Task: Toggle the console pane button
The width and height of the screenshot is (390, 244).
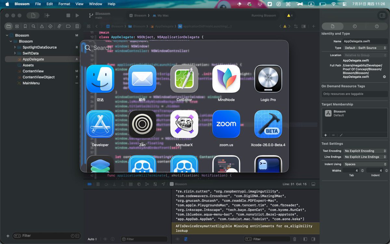Action: [314, 239]
